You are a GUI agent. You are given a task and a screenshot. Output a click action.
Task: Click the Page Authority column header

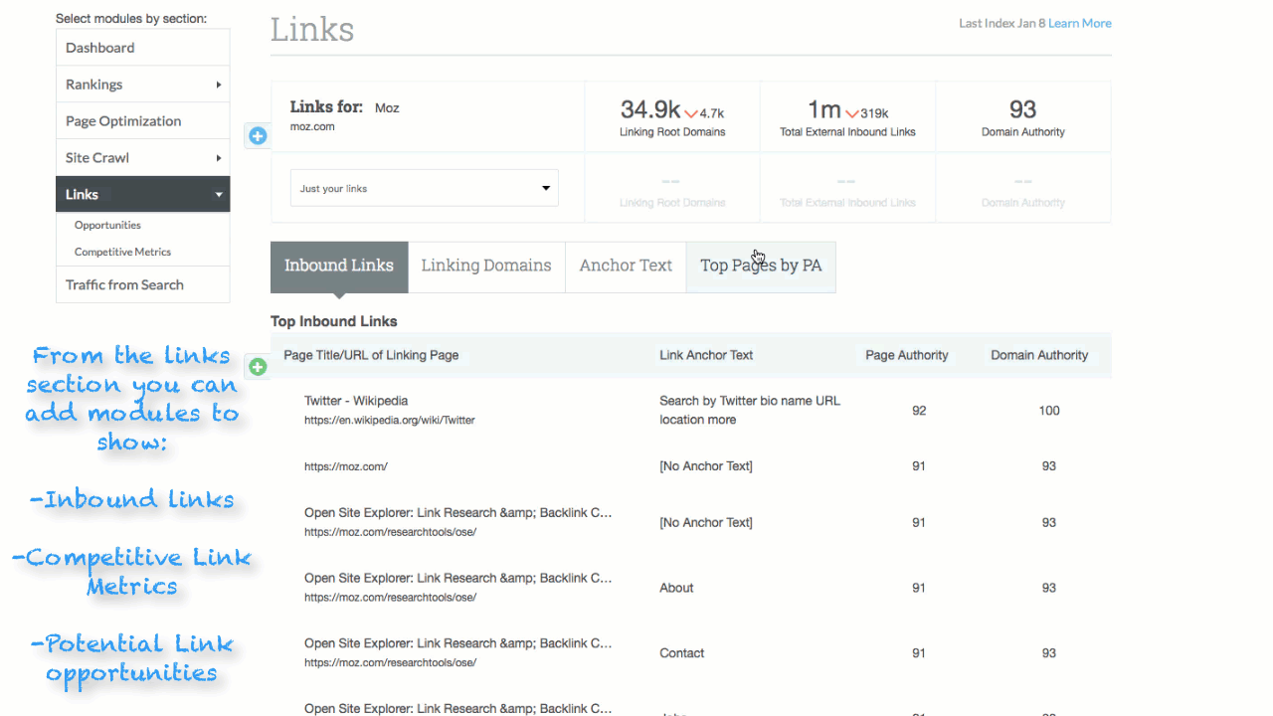(x=906, y=355)
